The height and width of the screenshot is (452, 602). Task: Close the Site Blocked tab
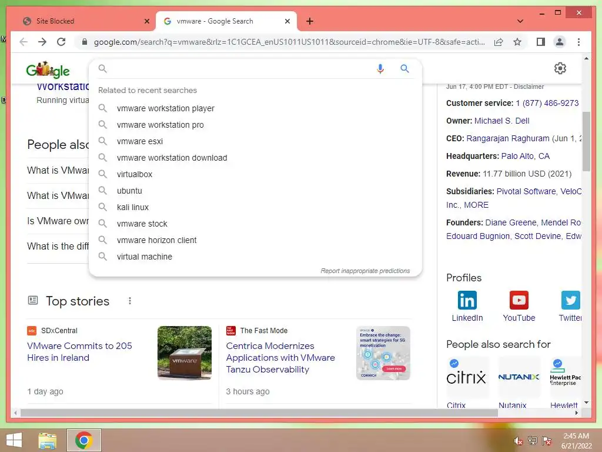tap(146, 21)
